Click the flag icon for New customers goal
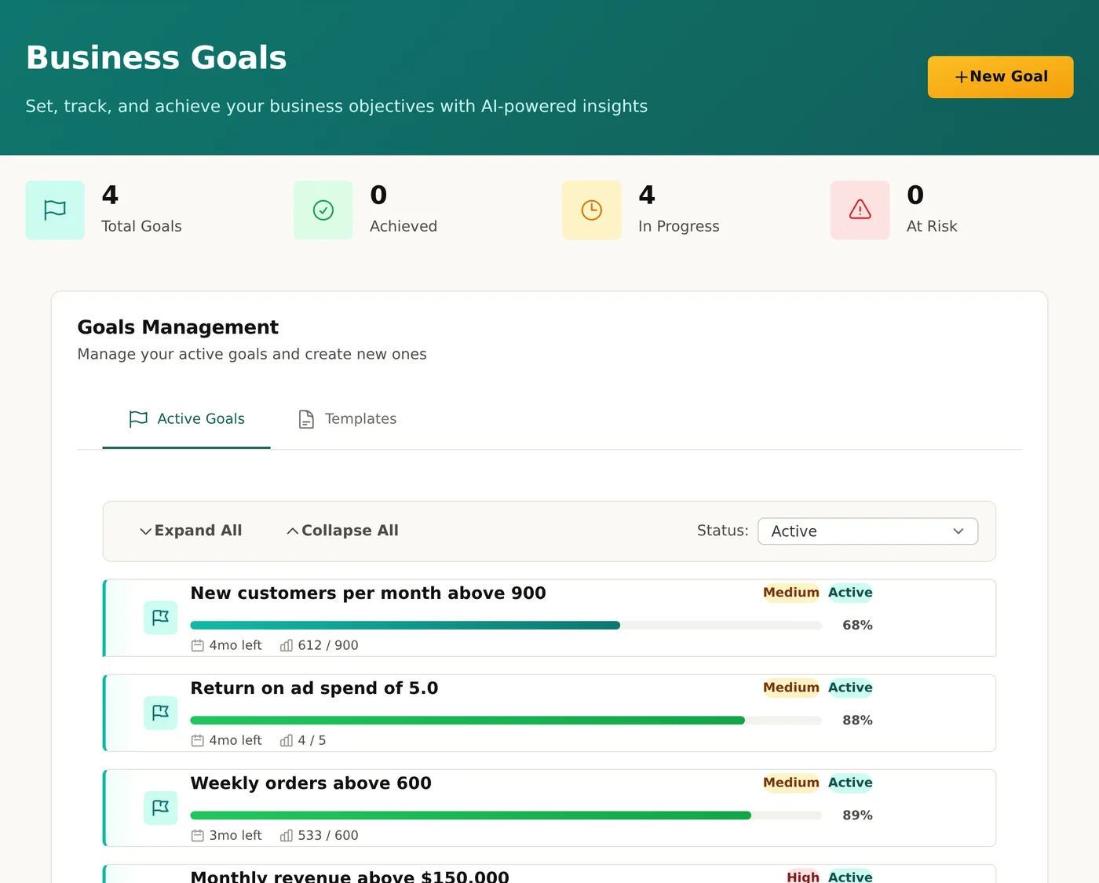 pyautogui.click(x=161, y=618)
